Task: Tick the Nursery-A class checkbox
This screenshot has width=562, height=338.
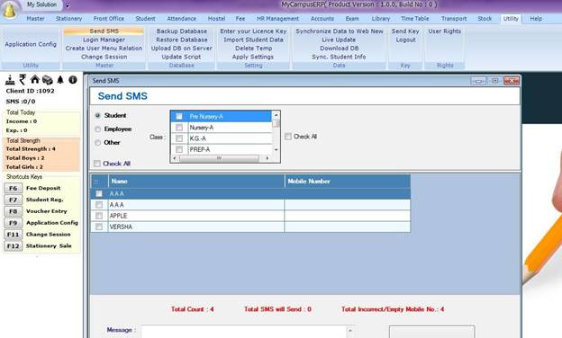Action: pos(179,128)
